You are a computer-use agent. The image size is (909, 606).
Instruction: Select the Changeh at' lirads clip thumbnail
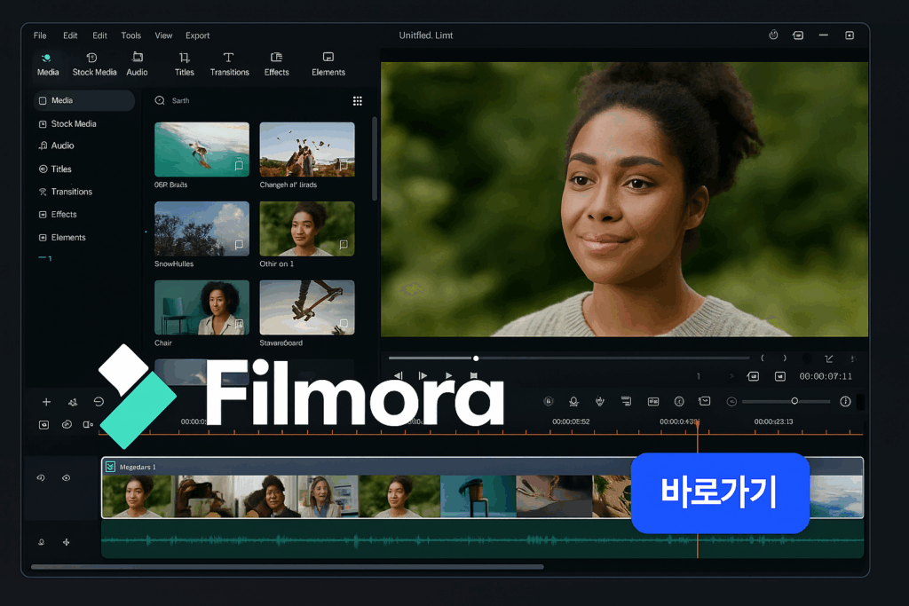(307, 149)
